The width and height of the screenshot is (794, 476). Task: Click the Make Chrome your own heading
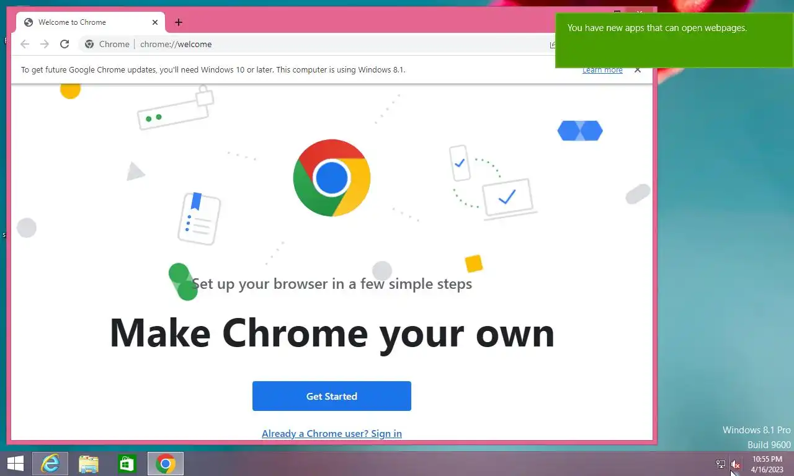332,333
